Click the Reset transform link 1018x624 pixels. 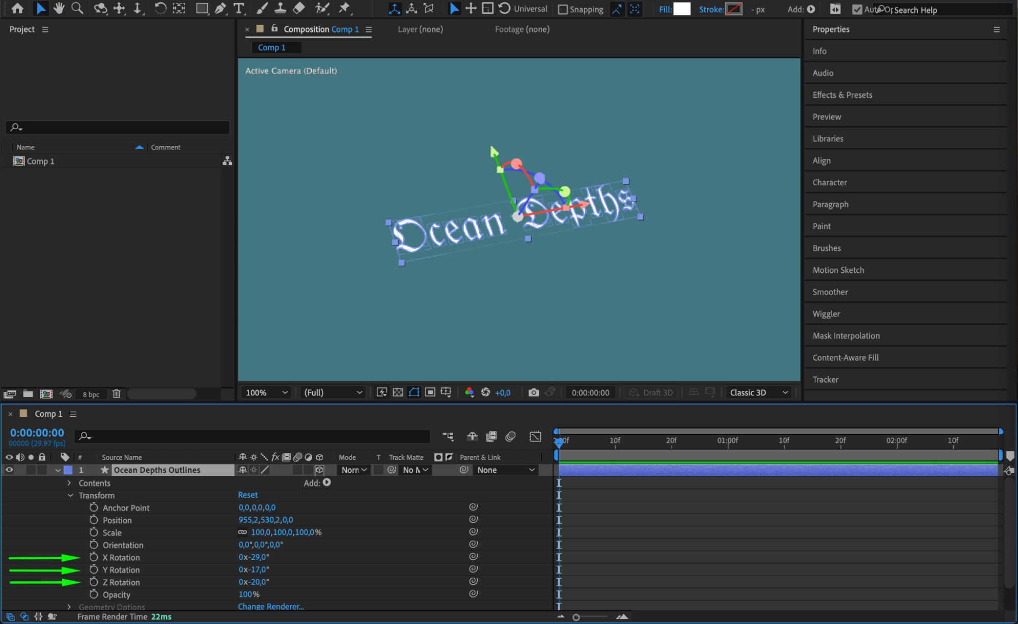[247, 495]
